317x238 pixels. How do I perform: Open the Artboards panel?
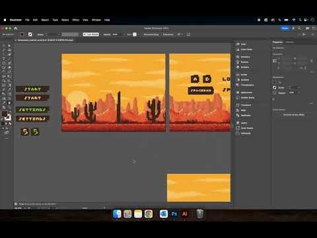tap(244, 133)
